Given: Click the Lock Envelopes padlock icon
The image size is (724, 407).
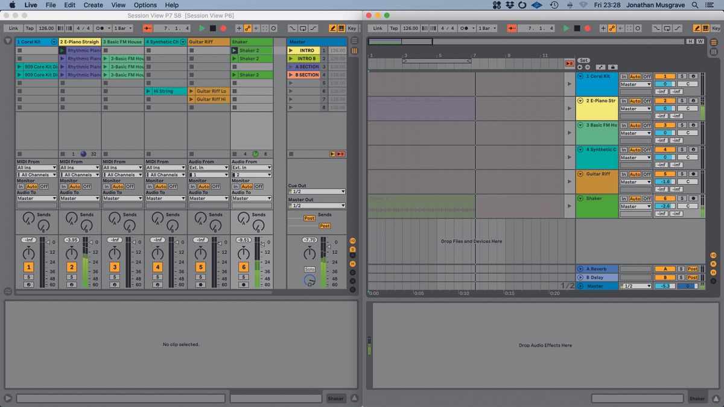Looking at the screenshot, I should (x=613, y=67).
